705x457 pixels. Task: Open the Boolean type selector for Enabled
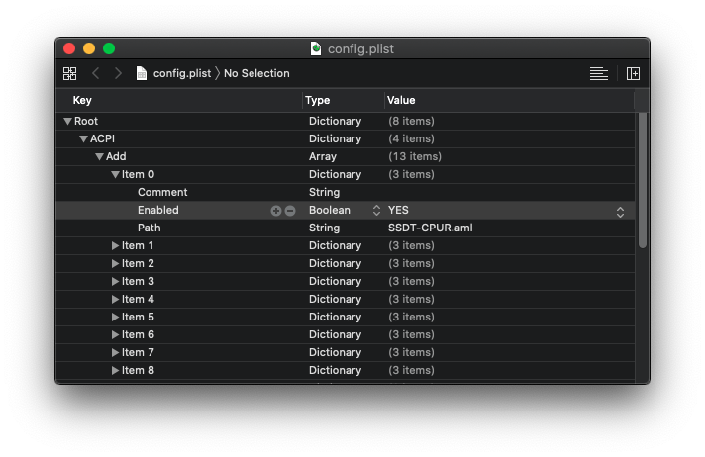[376, 211]
